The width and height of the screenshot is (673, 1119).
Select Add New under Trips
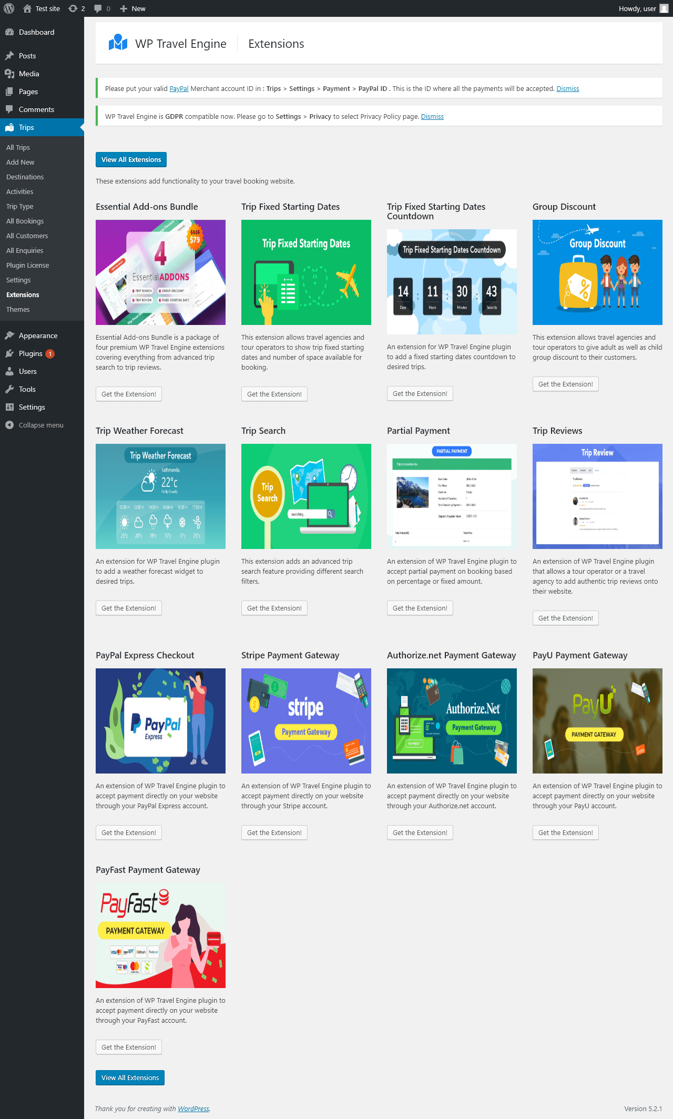click(20, 162)
